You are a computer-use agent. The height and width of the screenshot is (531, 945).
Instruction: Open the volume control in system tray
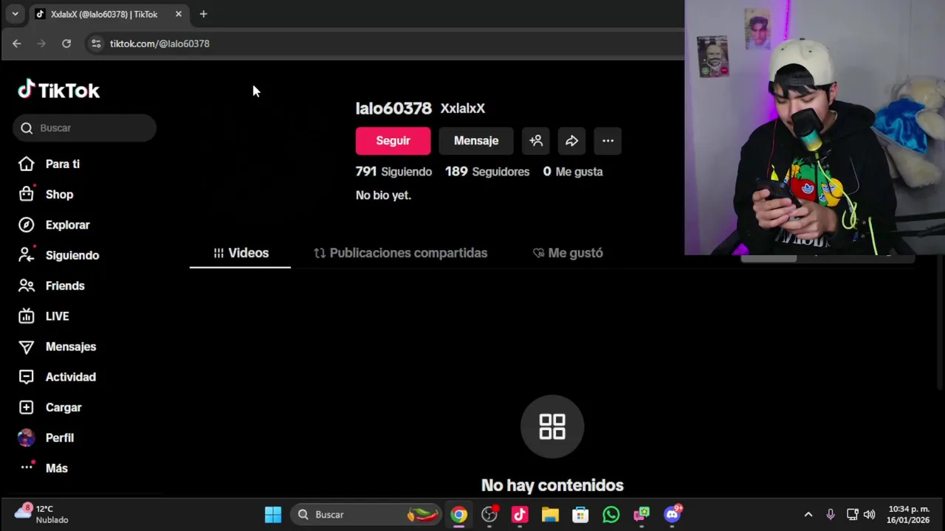click(870, 515)
